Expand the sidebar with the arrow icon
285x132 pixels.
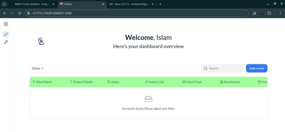(x=6, y=24)
